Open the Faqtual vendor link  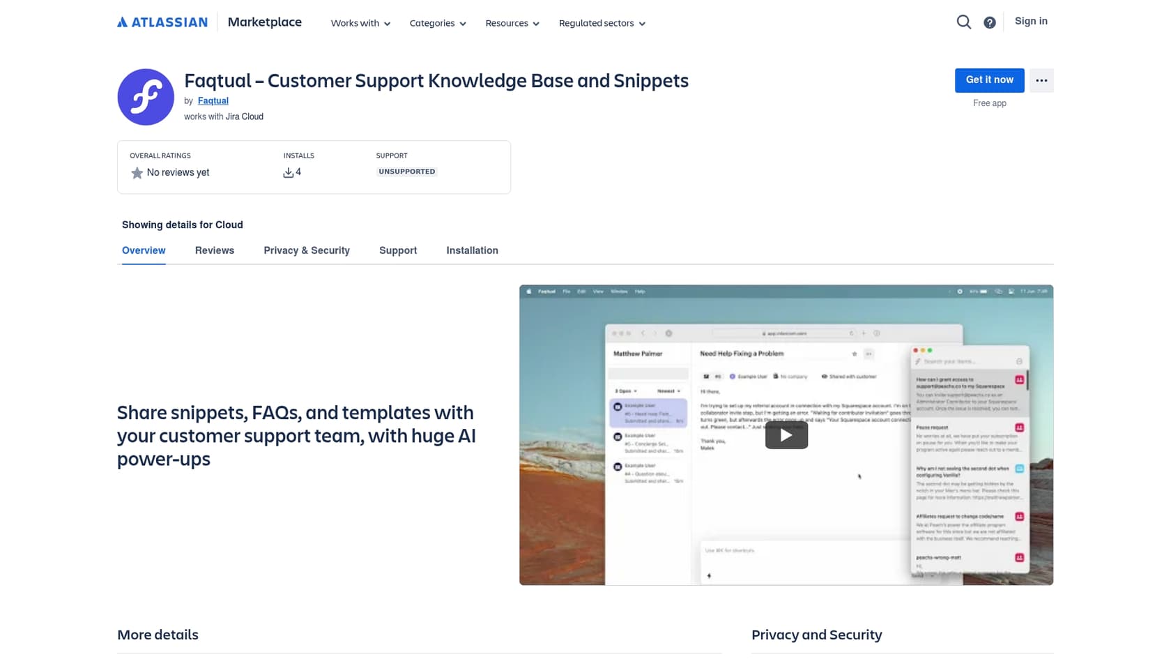pos(213,100)
